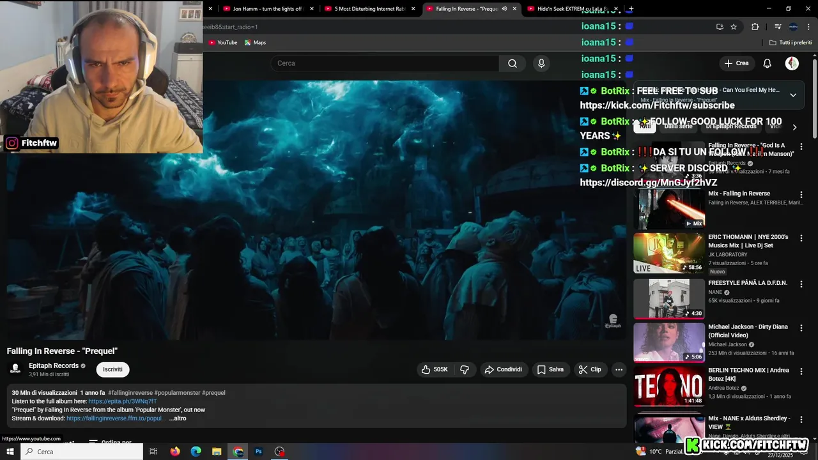Click the Iscriviti subscribe button

tap(113, 369)
